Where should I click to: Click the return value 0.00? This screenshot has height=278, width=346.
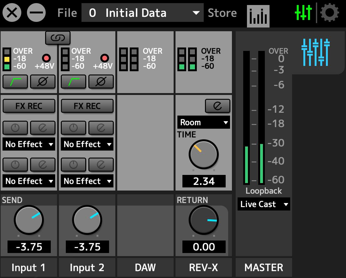204,247
